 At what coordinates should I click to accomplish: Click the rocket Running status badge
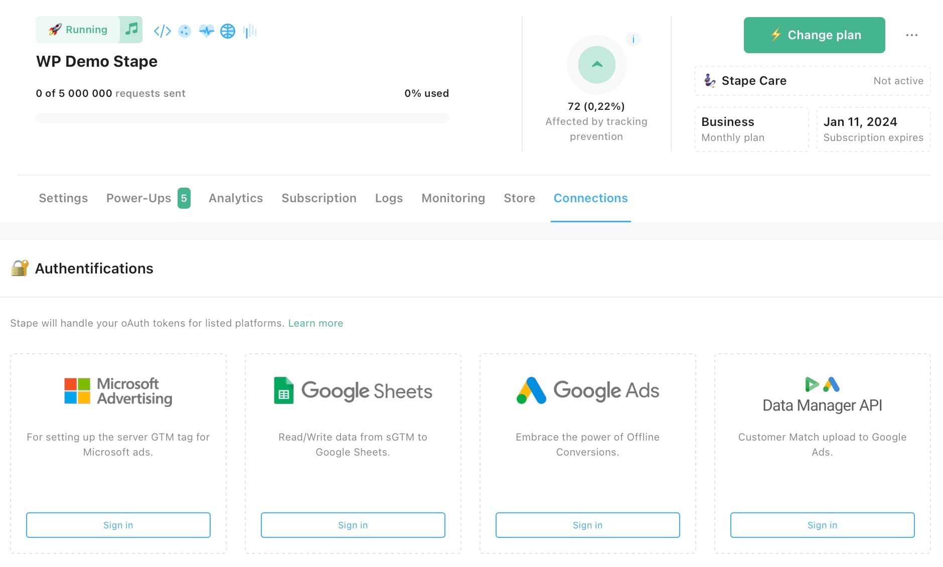[78, 29]
